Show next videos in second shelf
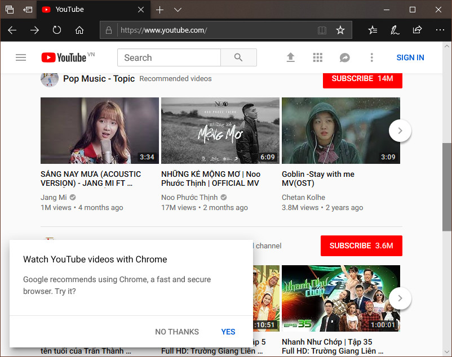The height and width of the screenshot is (357, 452). (400, 298)
